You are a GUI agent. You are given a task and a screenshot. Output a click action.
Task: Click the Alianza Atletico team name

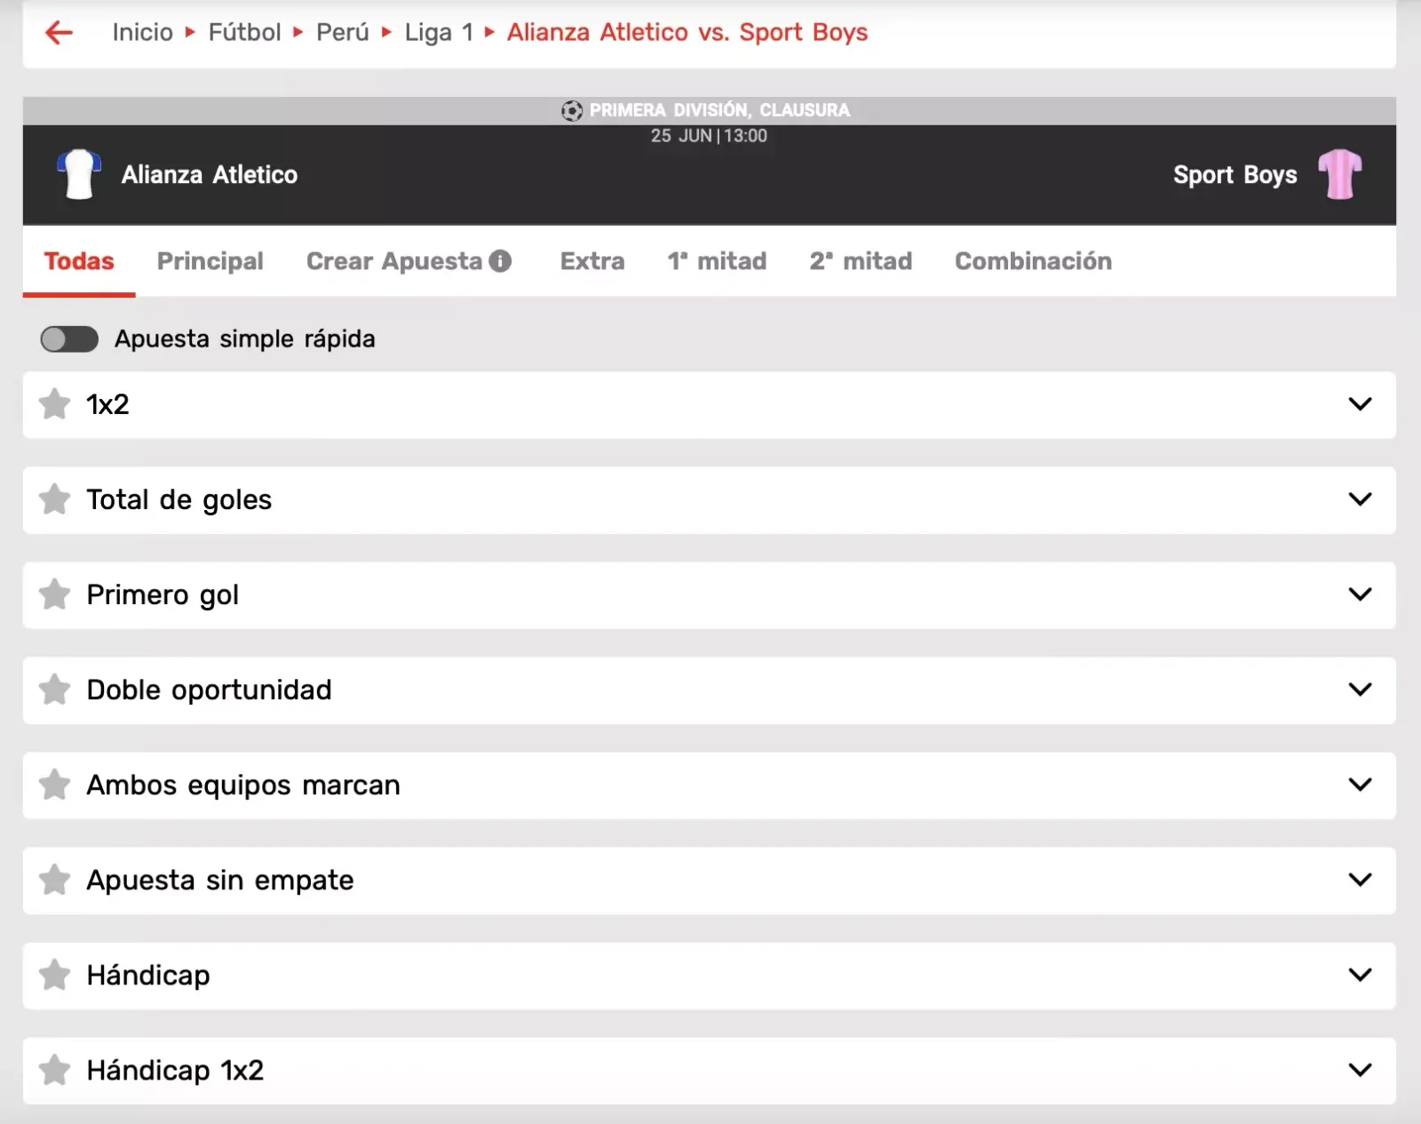click(210, 175)
